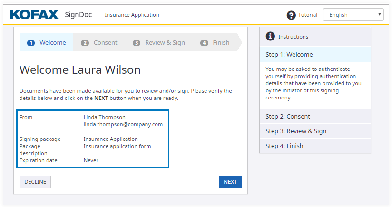Click the Kofax logo
The width and height of the screenshot is (392, 208).
pyautogui.click(x=34, y=14)
